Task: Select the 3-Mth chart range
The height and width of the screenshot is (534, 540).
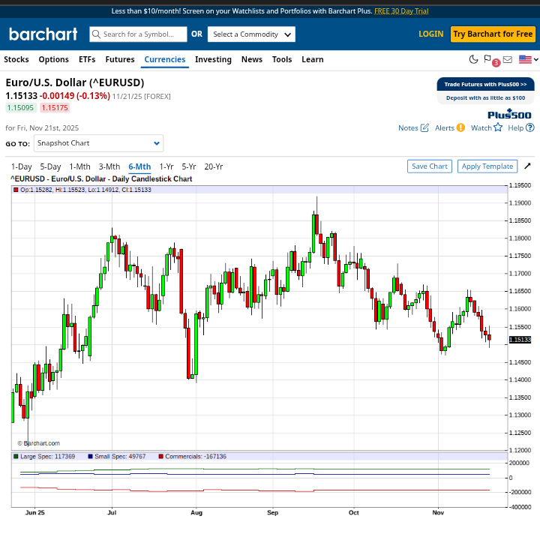Action: (x=109, y=166)
